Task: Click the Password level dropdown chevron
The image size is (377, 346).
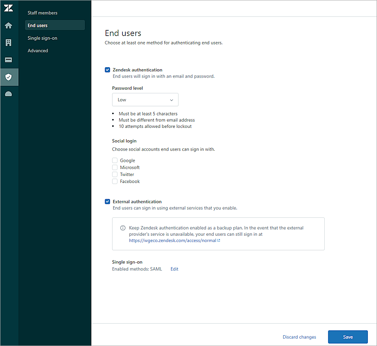Action: [171, 100]
